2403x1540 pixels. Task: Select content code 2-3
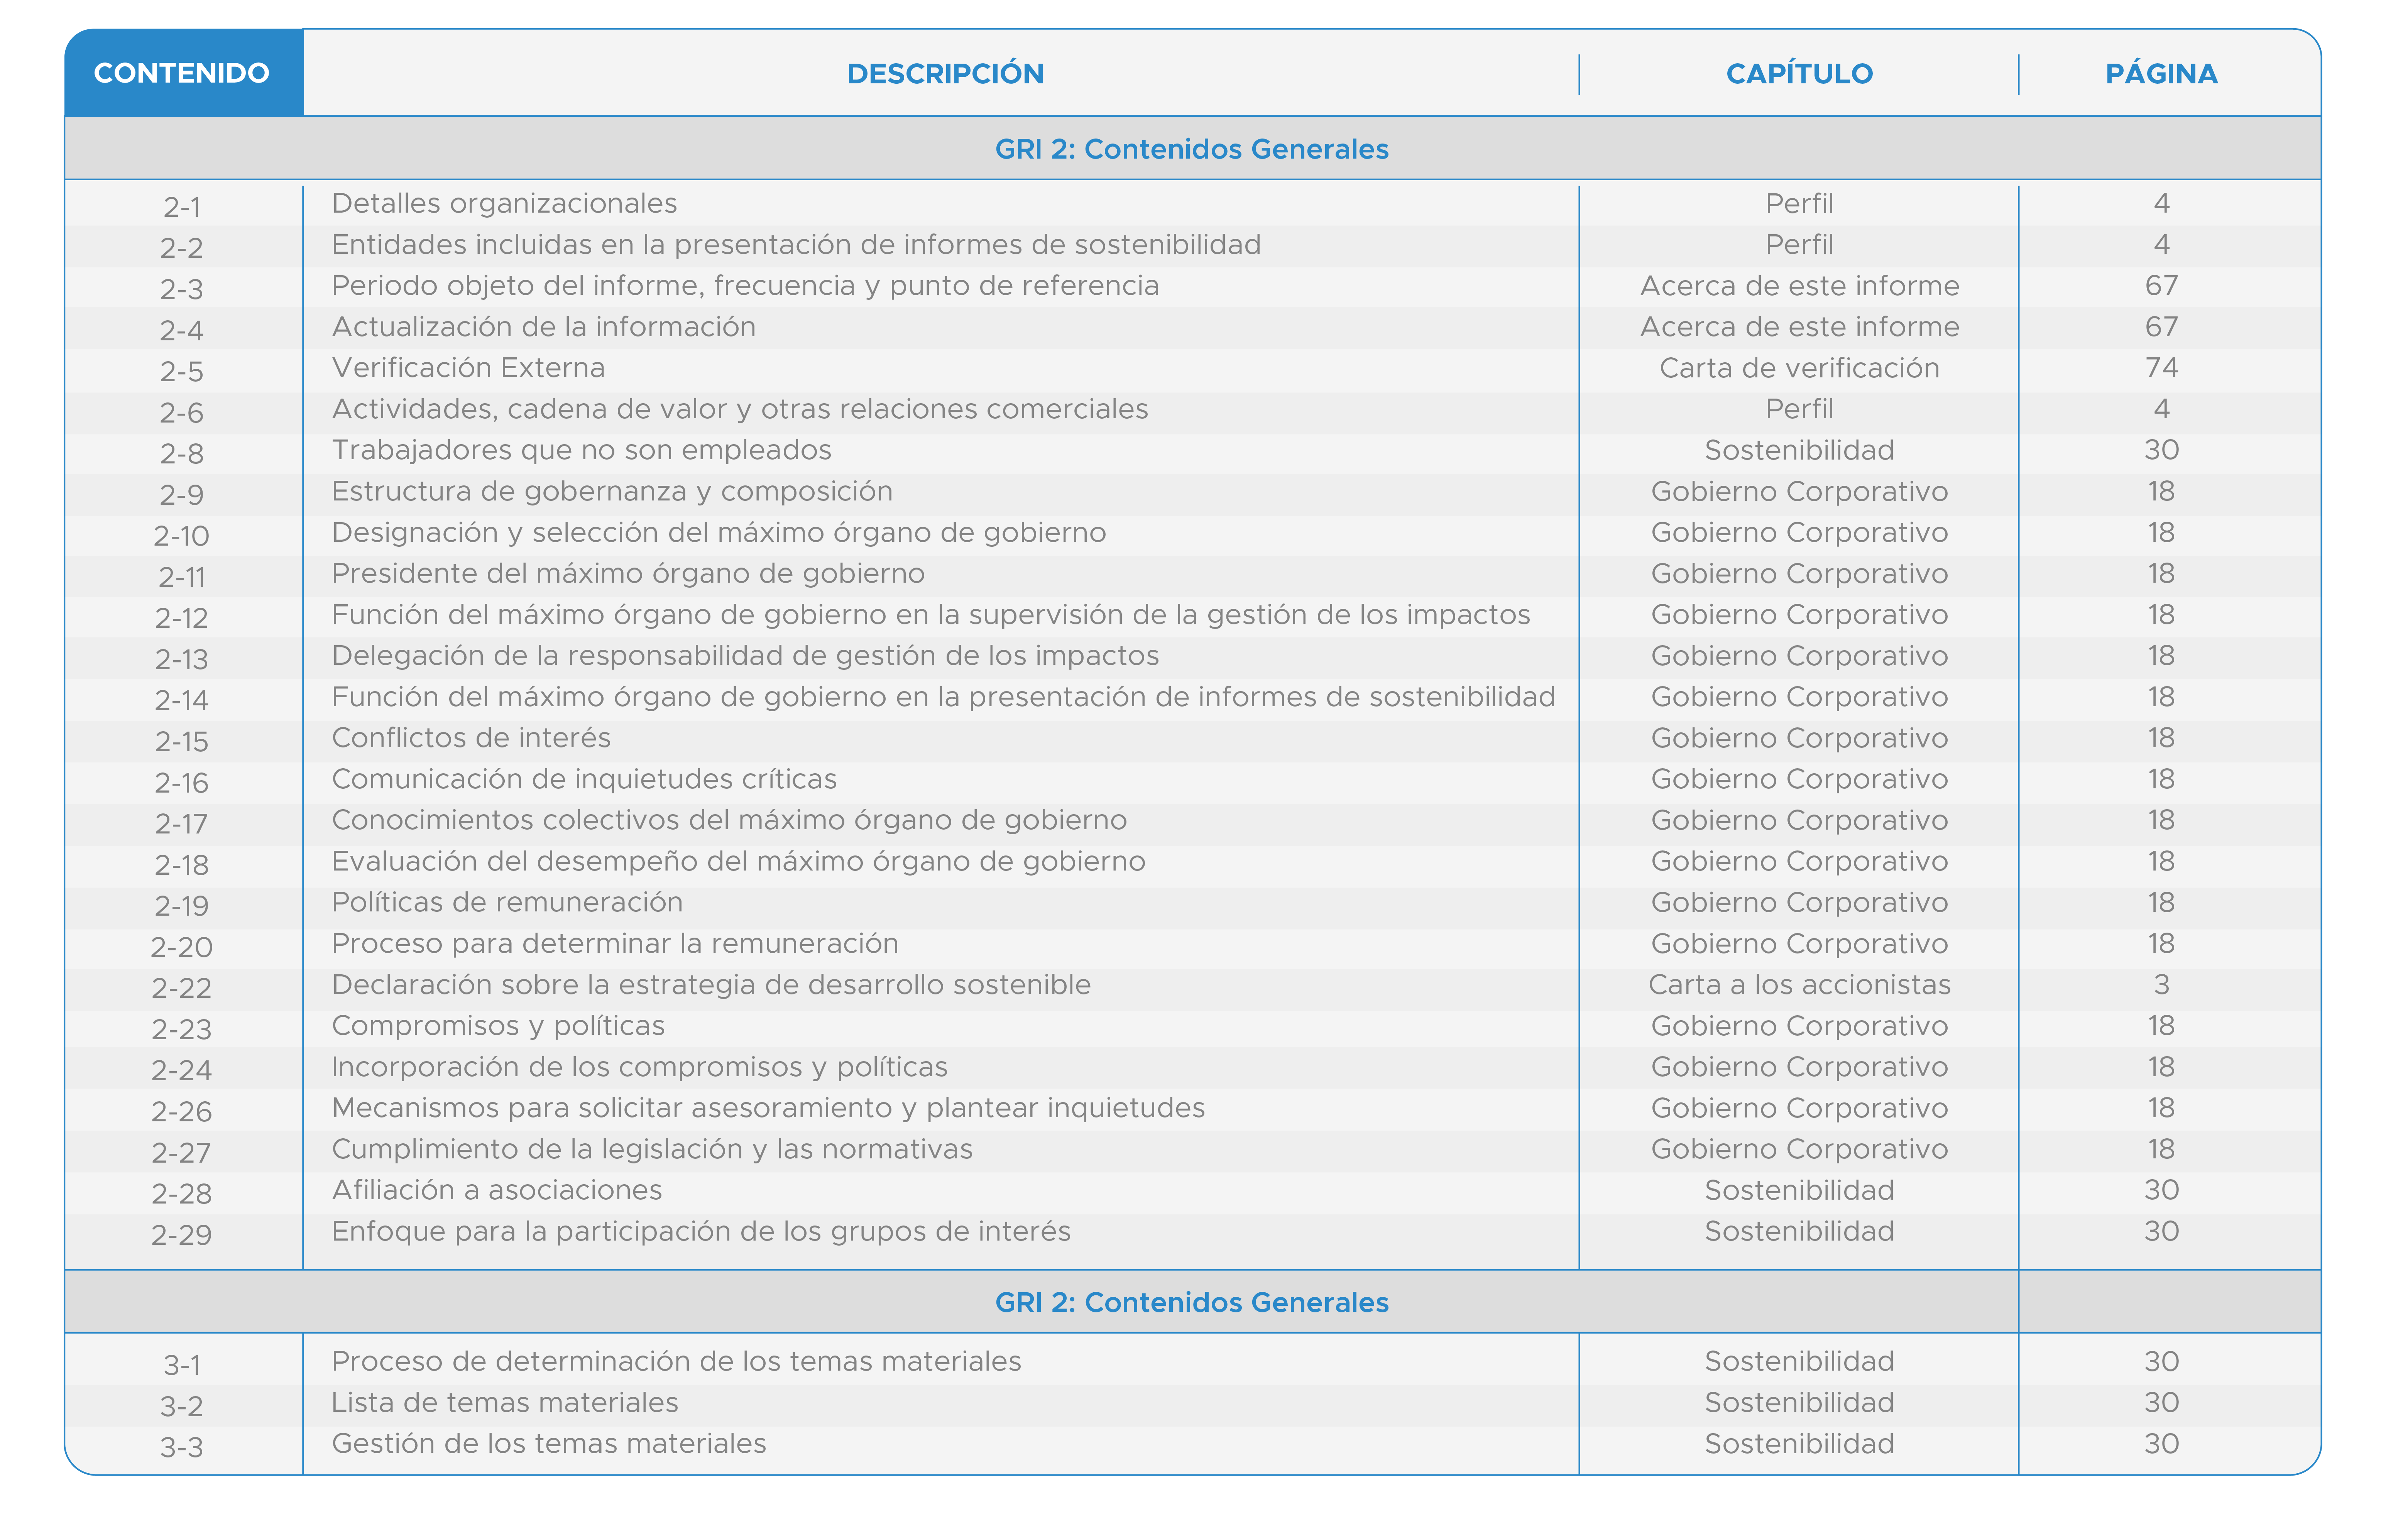(x=182, y=290)
